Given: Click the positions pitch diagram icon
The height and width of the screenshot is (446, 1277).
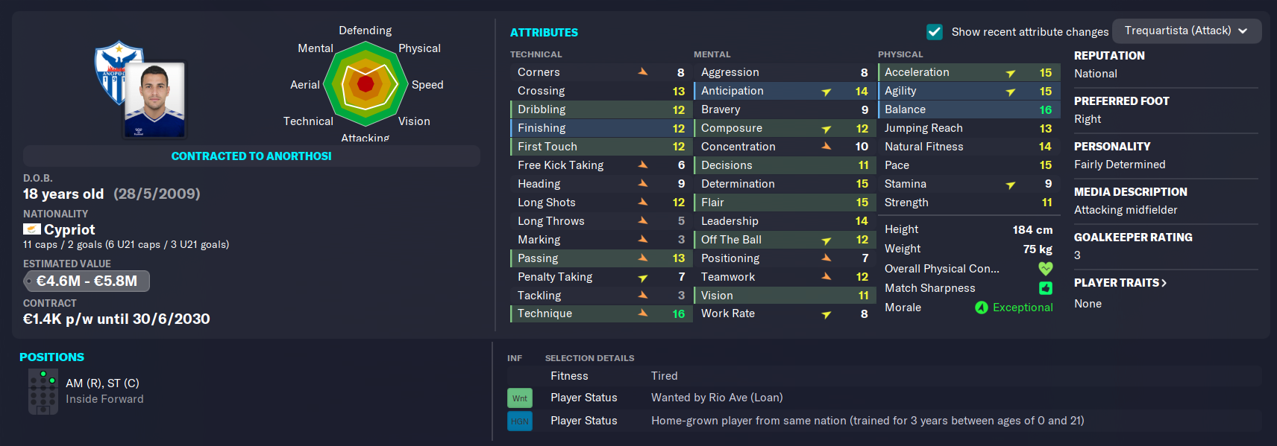Looking at the screenshot, I should pyautogui.click(x=43, y=392).
